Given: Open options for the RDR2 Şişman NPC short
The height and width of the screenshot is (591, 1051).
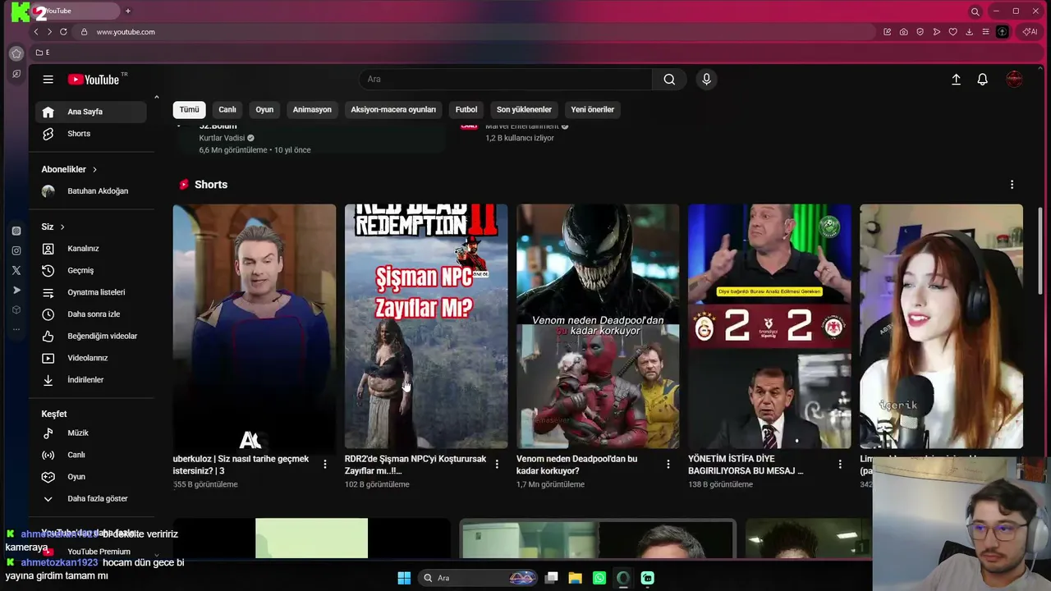Looking at the screenshot, I should tap(497, 465).
